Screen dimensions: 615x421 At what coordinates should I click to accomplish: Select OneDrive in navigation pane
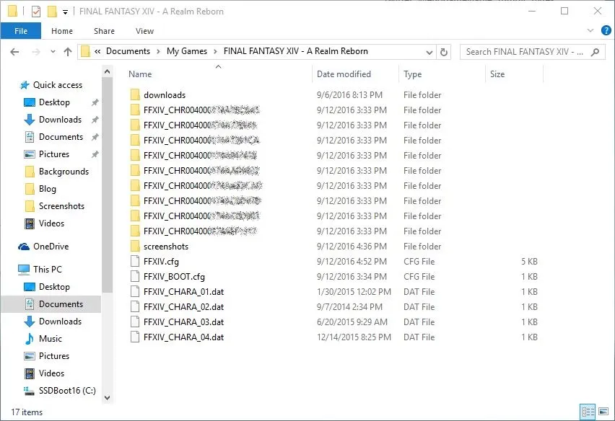[x=51, y=247]
